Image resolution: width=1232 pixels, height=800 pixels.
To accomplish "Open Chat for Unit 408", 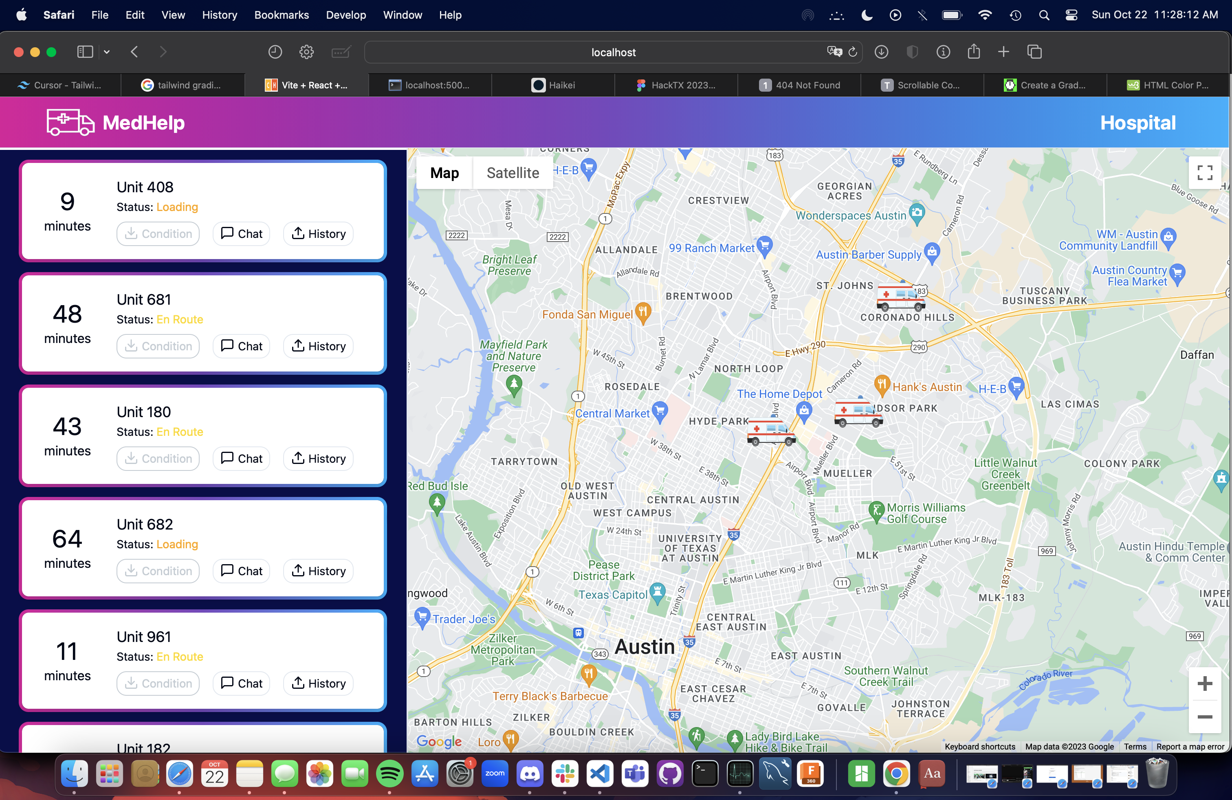I will (241, 234).
